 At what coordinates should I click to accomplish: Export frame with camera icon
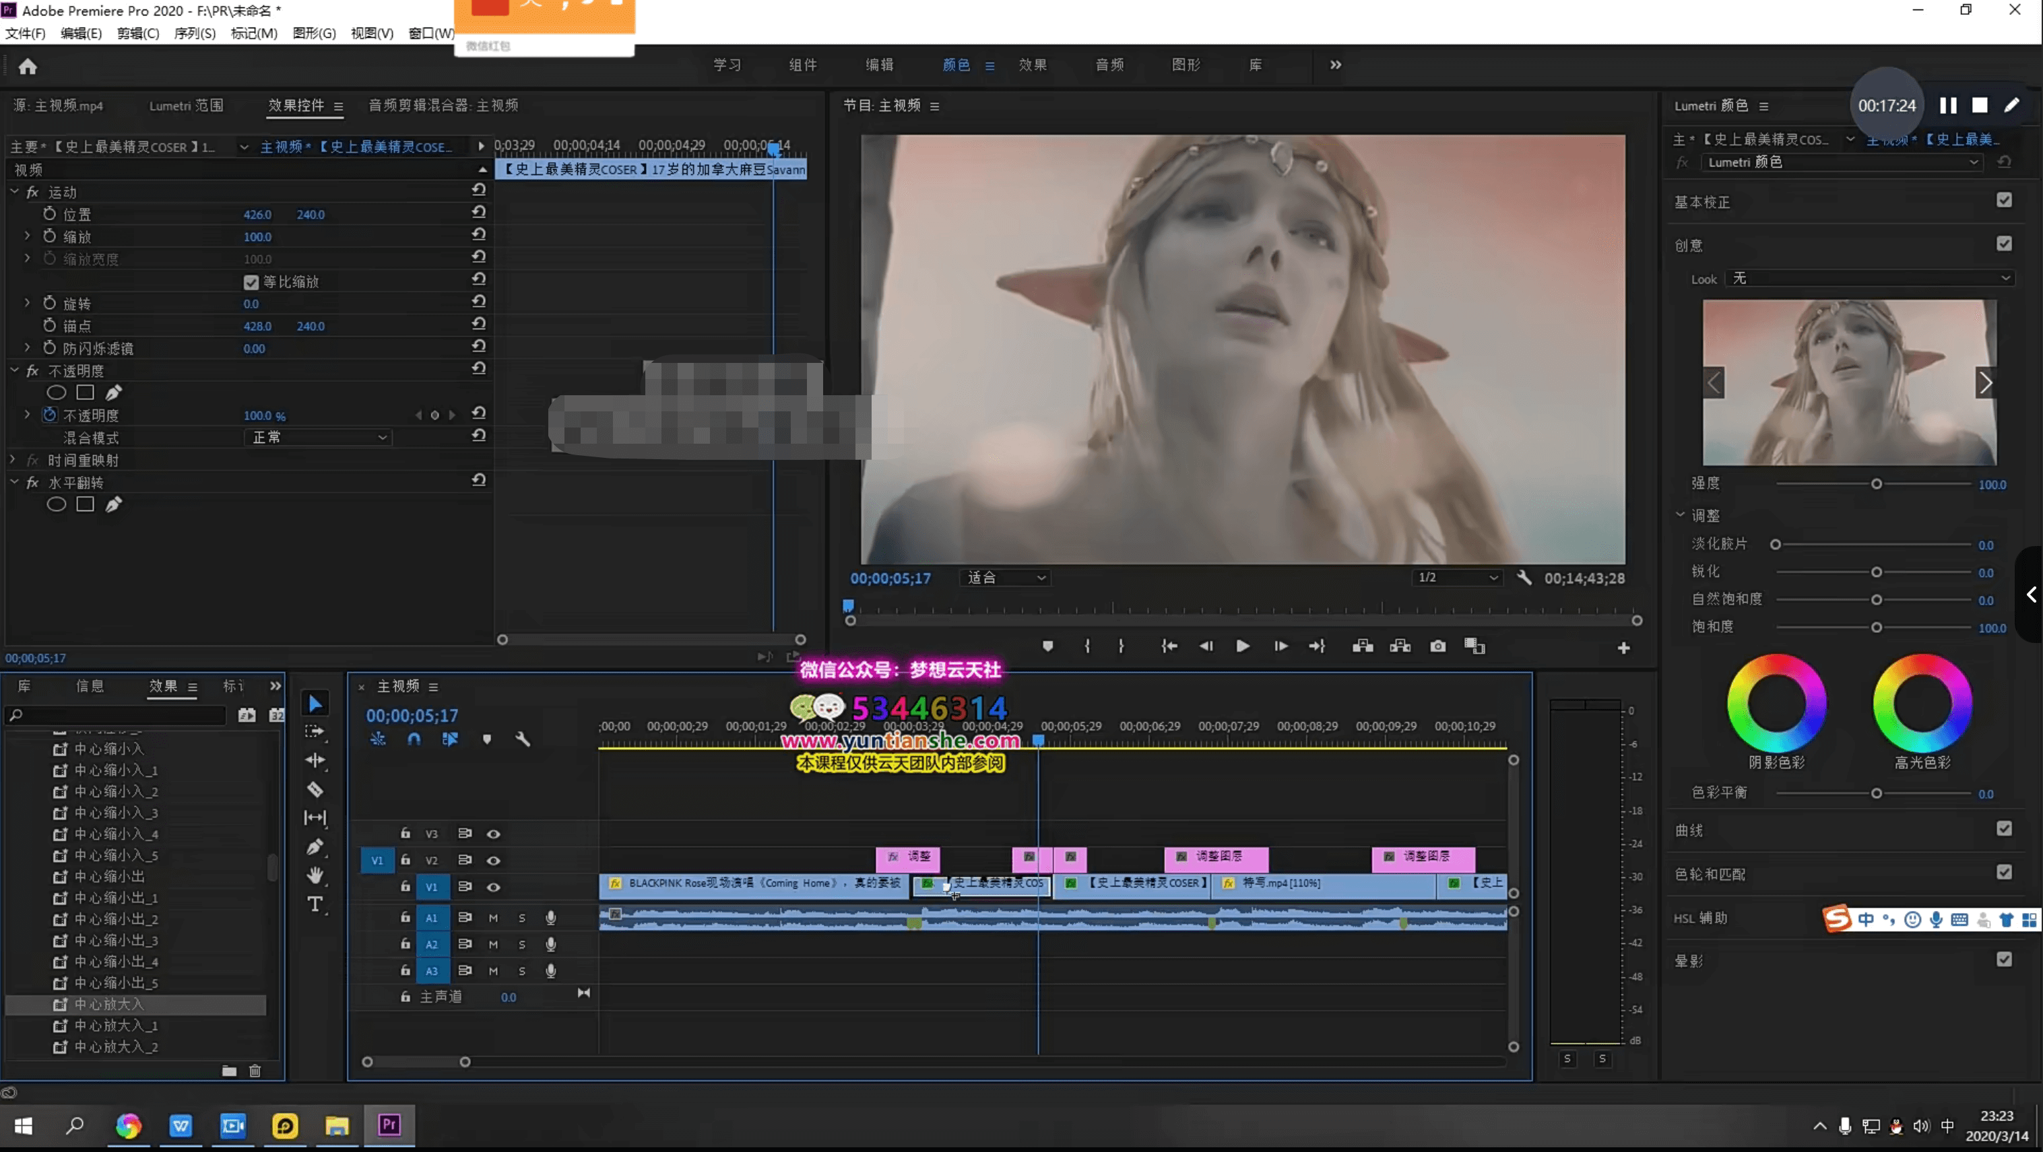pyautogui.click(x=1437, y=646)
